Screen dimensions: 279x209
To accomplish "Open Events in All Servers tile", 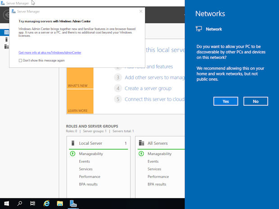I will click(153, 161).
